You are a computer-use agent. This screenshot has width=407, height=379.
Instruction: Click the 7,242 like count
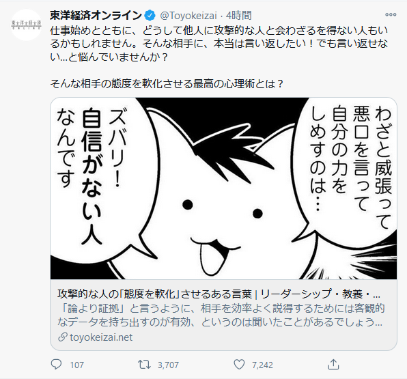(262, 365)
